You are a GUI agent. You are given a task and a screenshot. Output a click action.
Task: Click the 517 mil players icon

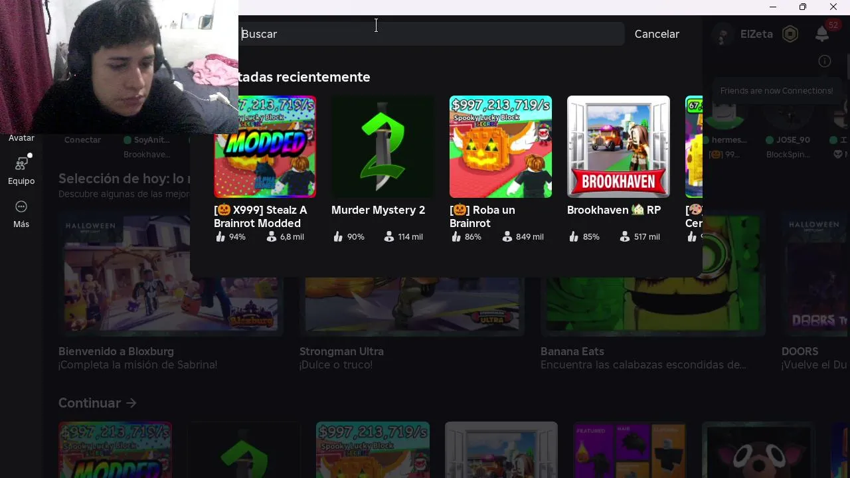625,236
